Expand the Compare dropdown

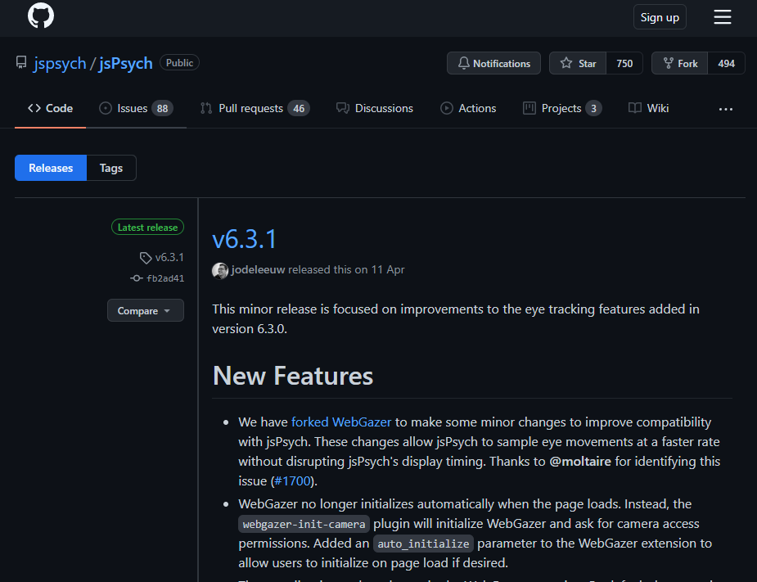click(146, 310)
